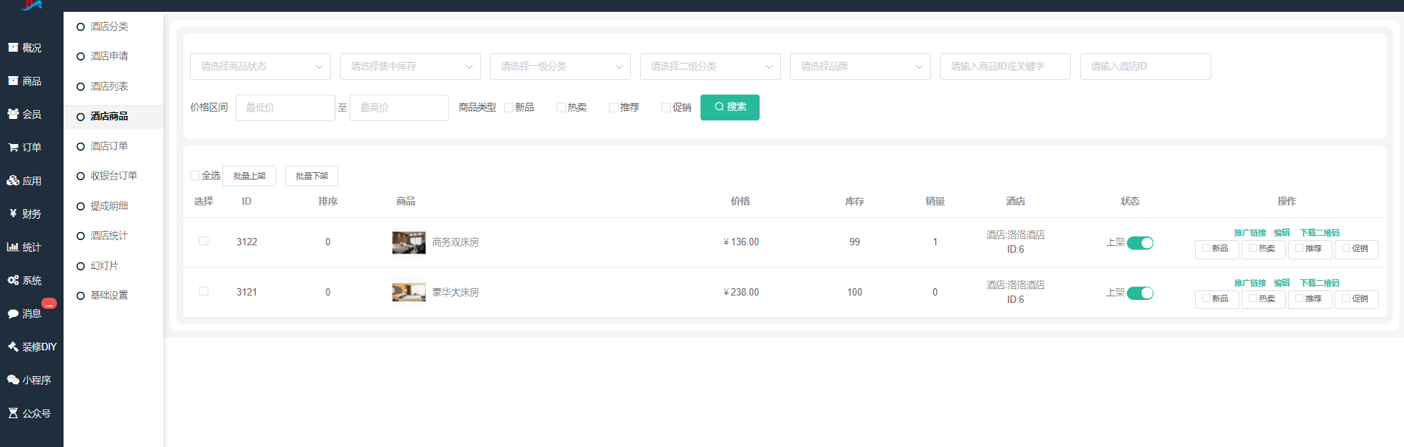Open the 请选择商品状态 dropdown
The image size is (1404, 447).
pyautogui.click(x=260, y=66)
